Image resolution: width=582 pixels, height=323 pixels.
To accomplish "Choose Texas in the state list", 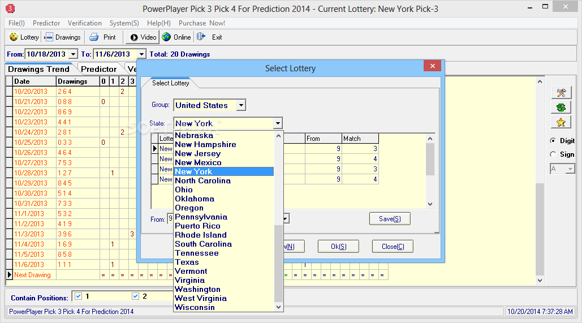I will [224, 262].
